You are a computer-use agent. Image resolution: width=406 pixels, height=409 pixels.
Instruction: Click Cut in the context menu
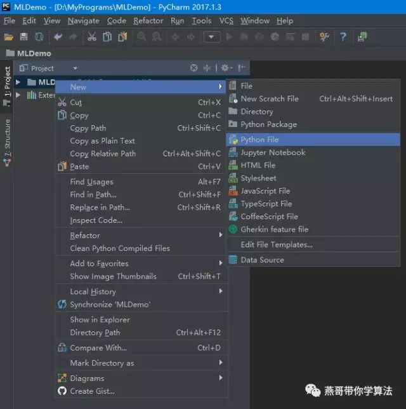pos(141,102)
